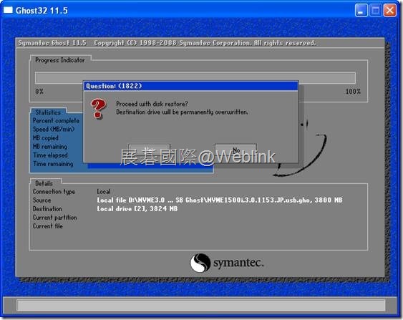The width and height of the screenshot is (403, 320).
Task: Click the Question: (1822) dialog title bar
Action: [190, 86]
